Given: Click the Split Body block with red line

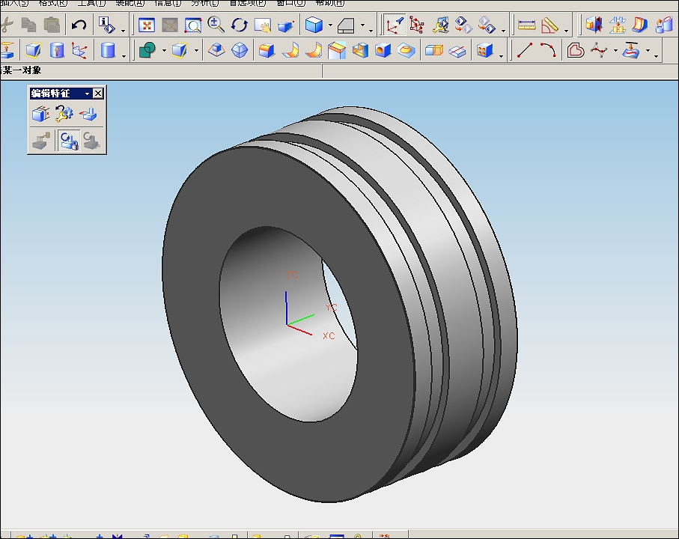Looking at the screenshot, I should (x=457, y=51).
